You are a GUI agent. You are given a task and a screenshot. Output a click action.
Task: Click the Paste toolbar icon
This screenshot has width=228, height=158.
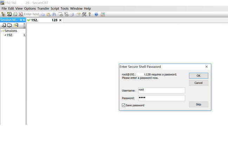[x=48, y=14]
